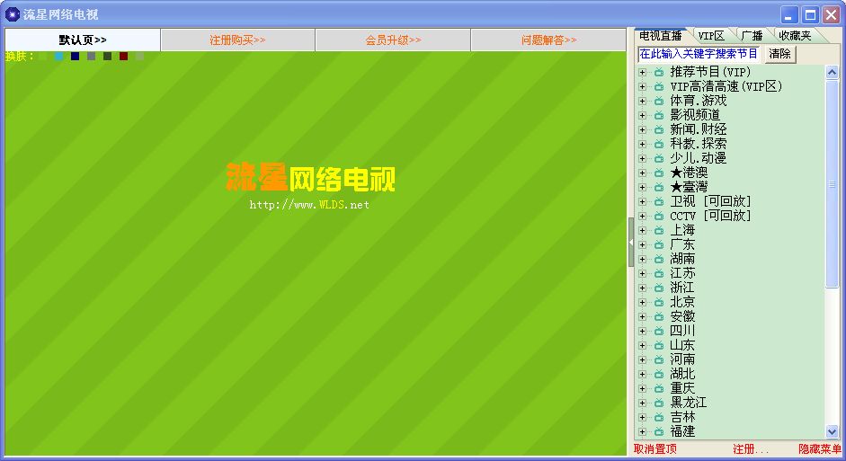
Task: Click the TV icon beside 影视频道
Action: (x=659, y=115)
